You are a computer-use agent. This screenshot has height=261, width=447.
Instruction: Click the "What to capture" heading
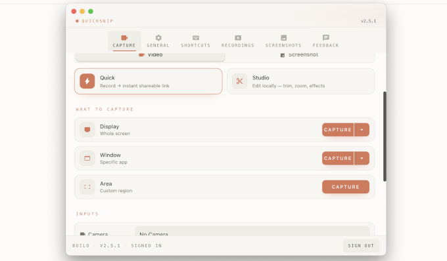[105, 109]
